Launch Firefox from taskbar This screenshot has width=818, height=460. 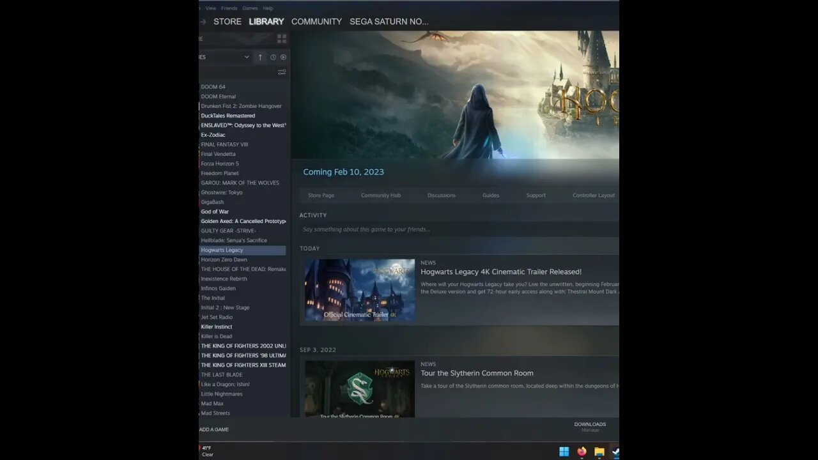582,452
